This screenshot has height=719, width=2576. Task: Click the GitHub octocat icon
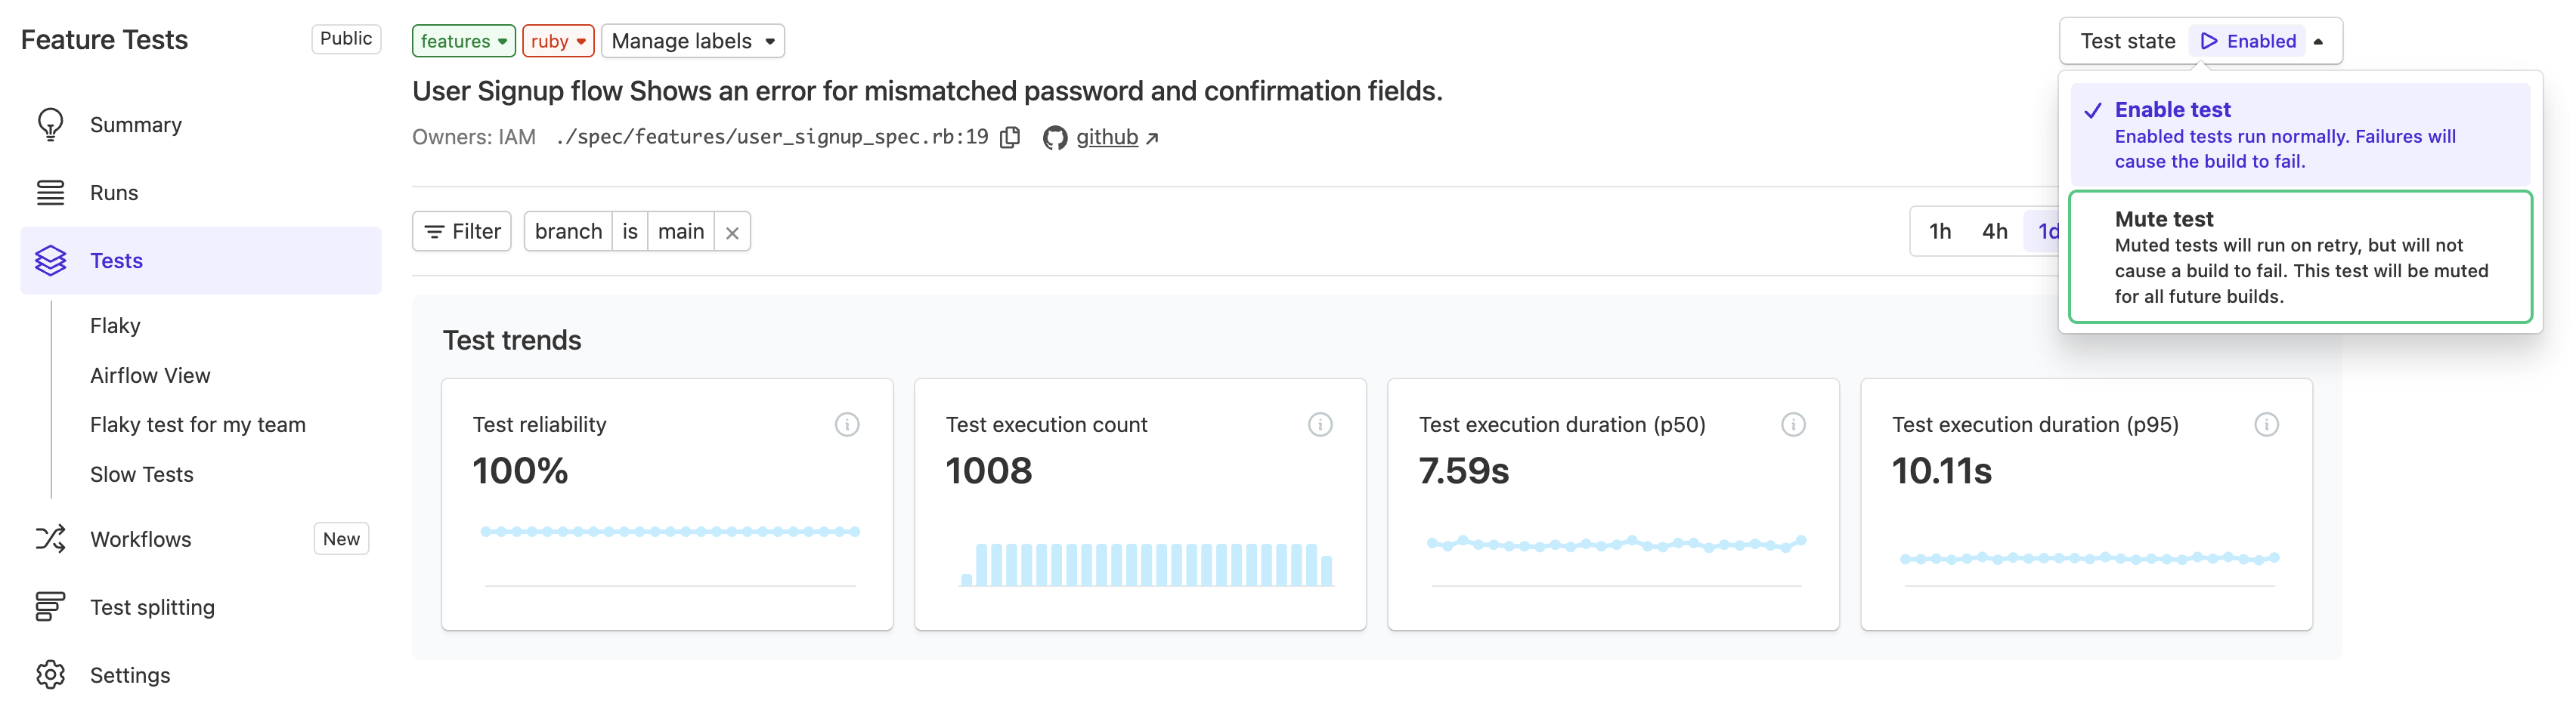coord(1054,137)
